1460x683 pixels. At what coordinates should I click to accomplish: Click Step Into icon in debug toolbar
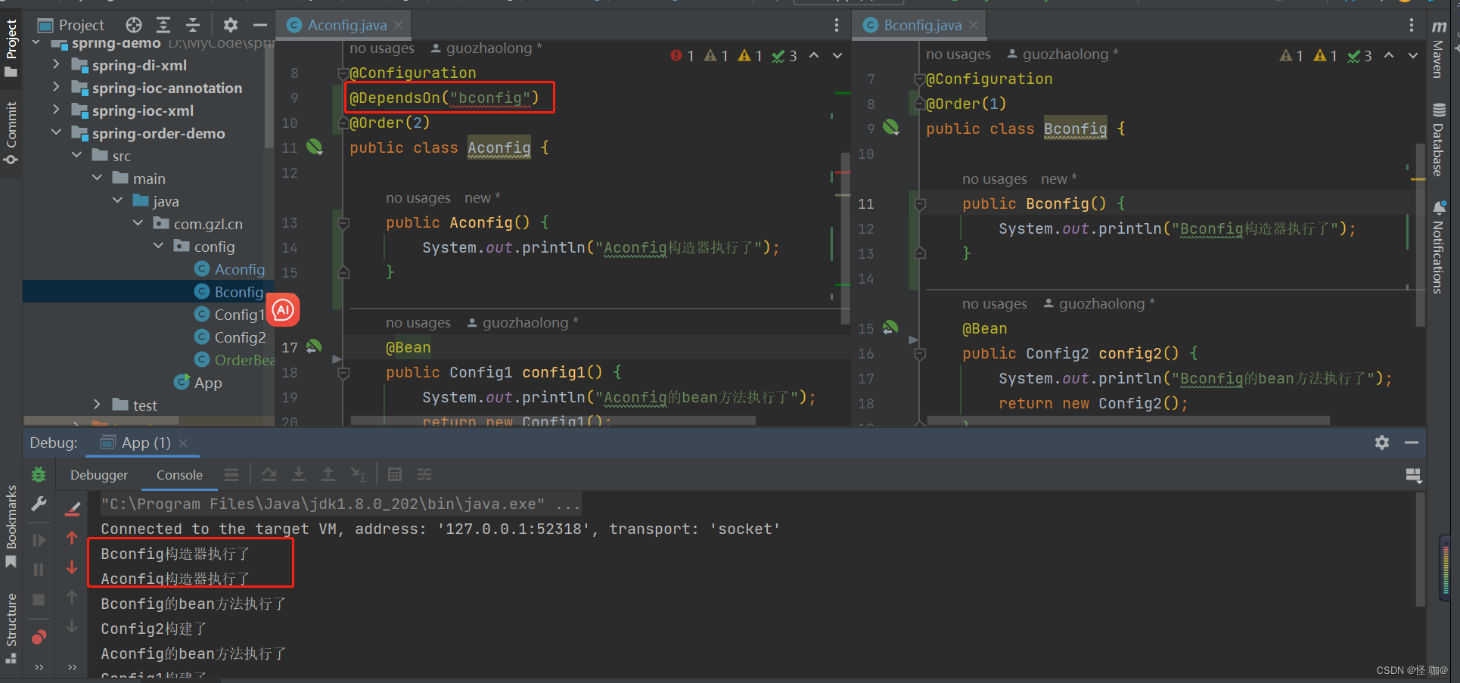tap(299, 474)
